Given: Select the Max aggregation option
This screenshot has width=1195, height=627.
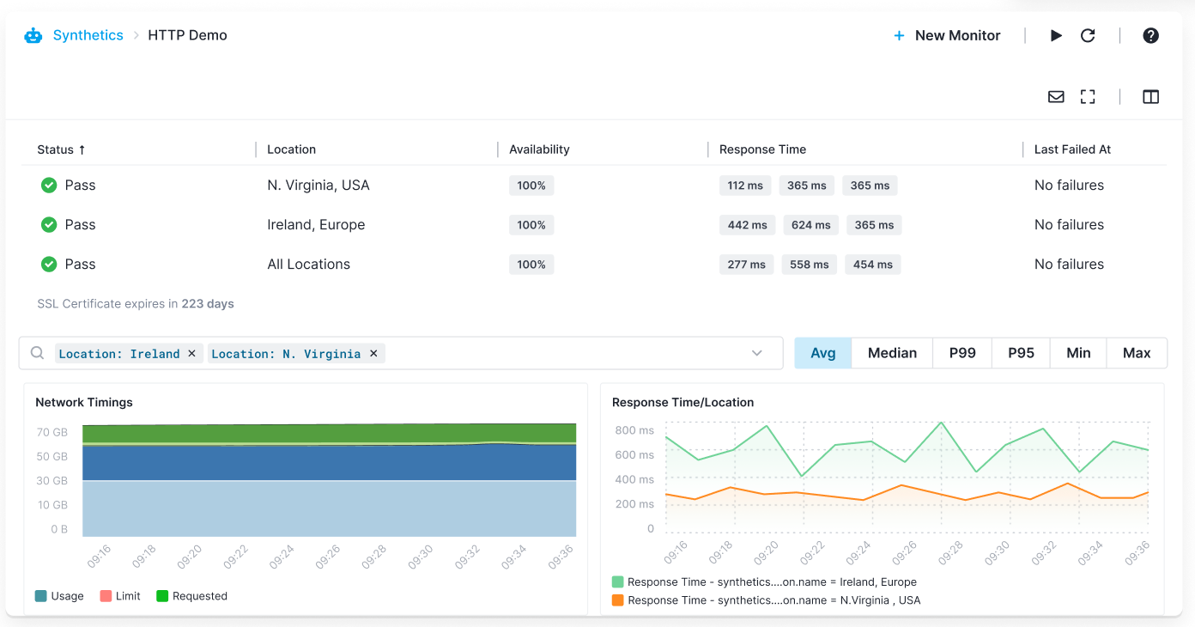Looking at the screenshot, I should tap(1136, 353).
